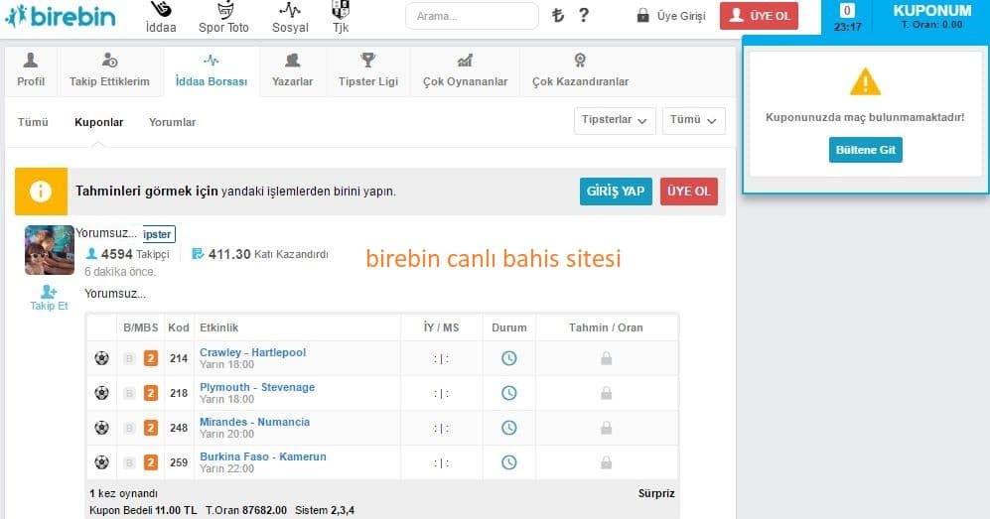Click the lock icon for Plymouth - Stevenage
990x519 pixels.
click(x=606, y=393)
